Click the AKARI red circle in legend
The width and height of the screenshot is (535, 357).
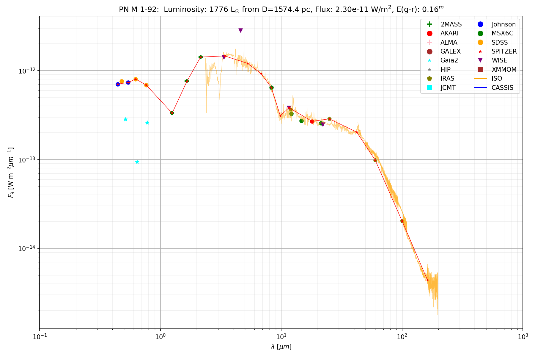[429, 33]
